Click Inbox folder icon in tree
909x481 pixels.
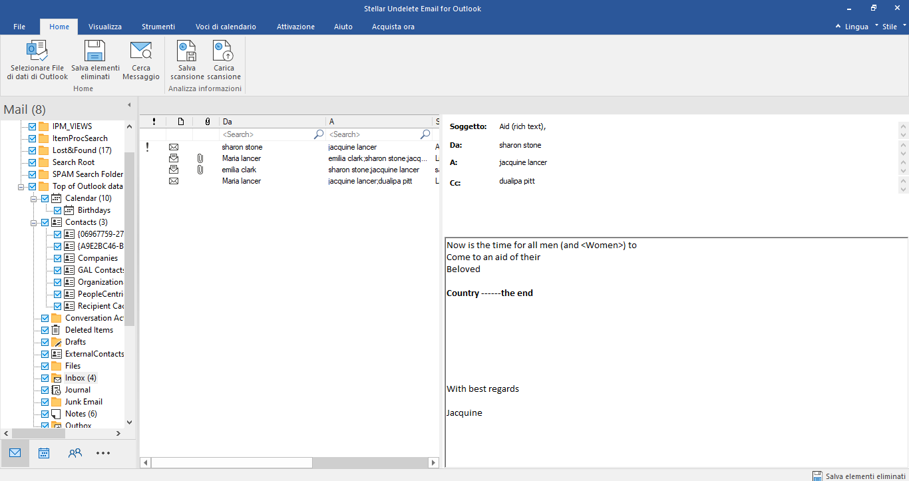57,378
